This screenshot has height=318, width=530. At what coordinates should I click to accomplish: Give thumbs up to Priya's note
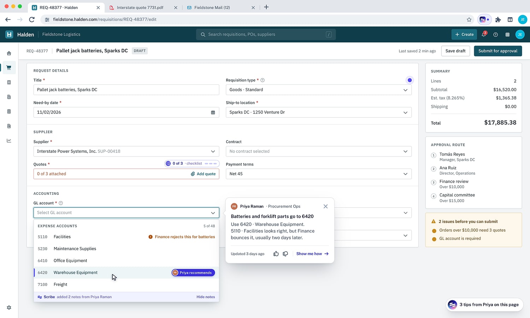(x=276, y=254)
